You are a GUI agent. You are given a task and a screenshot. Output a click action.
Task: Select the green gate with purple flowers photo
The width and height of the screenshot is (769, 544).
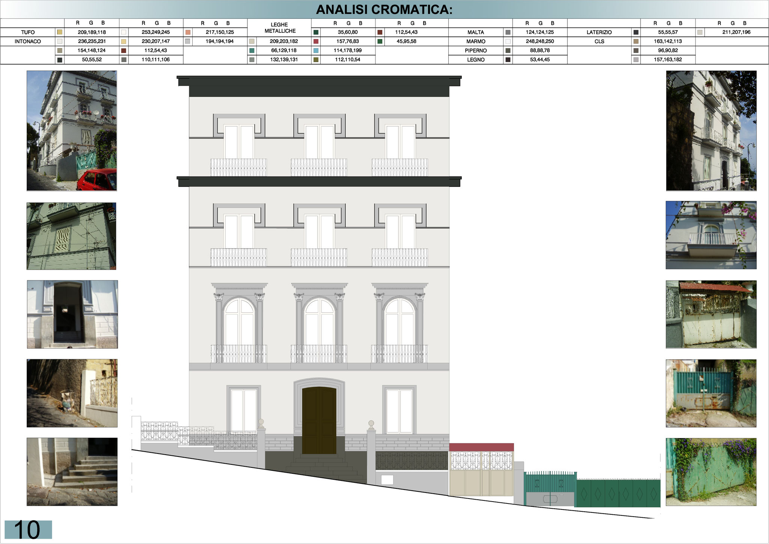711,472
